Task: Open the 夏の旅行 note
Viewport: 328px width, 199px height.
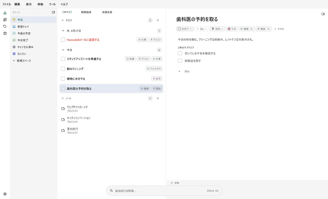Action: (x=111, y=130)
